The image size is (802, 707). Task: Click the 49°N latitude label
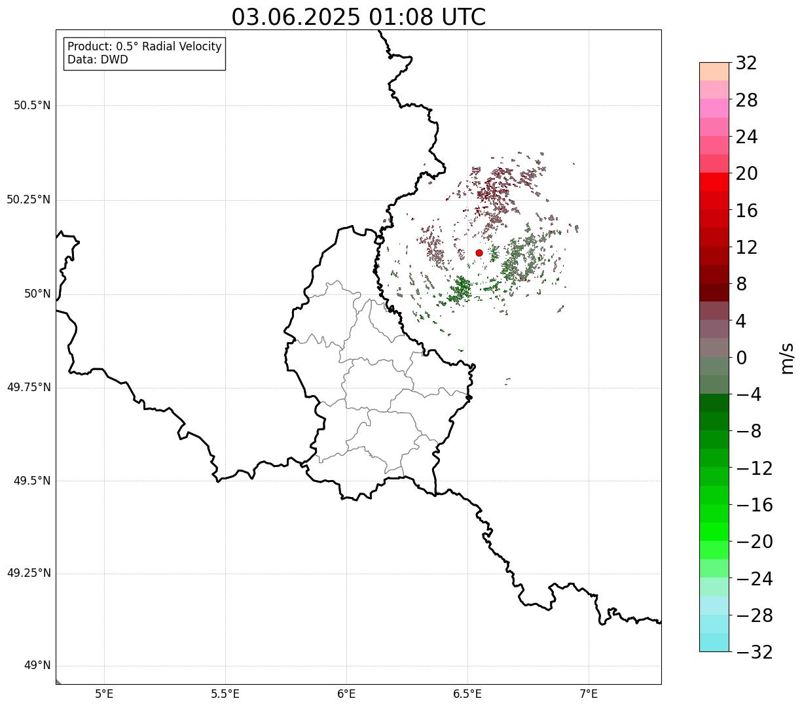(37, 666)
